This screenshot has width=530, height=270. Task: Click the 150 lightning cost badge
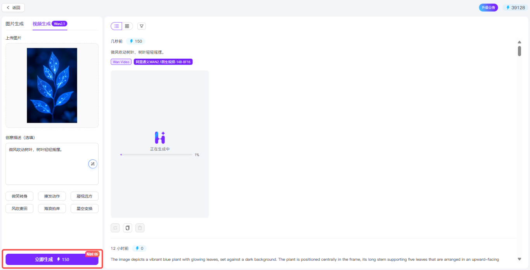tap(136, 41)
